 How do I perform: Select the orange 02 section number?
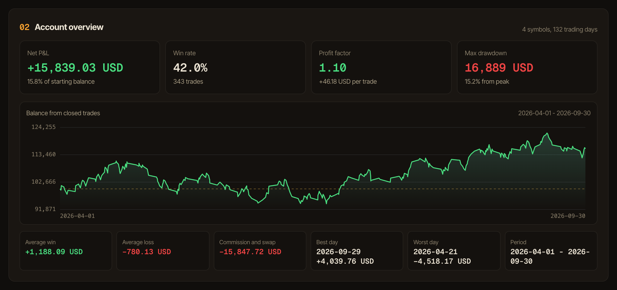[24, 27]
